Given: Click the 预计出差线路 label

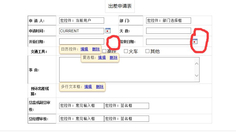Looking at the screenshot, I should pos(40,91).
